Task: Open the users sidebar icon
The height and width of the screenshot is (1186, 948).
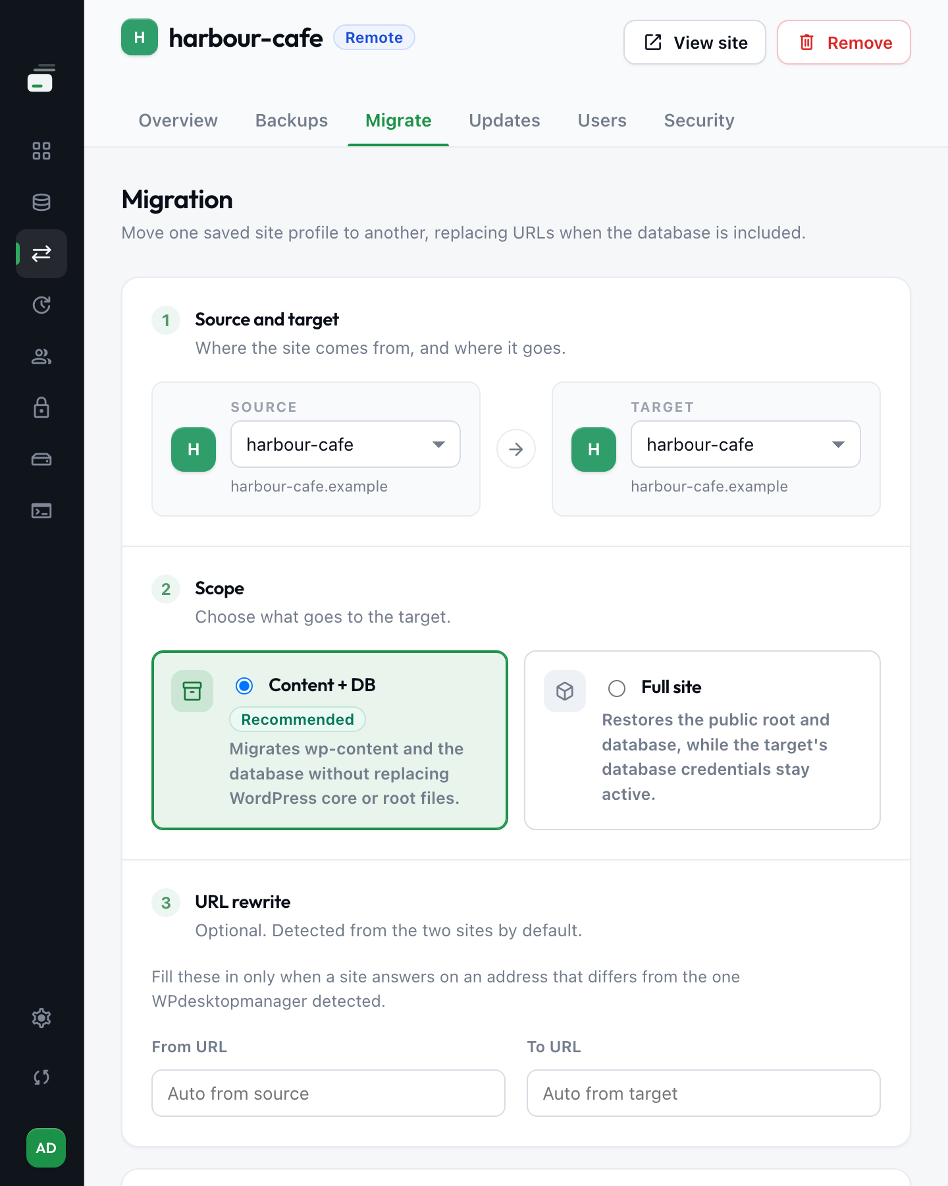Action: click(41, 356)
